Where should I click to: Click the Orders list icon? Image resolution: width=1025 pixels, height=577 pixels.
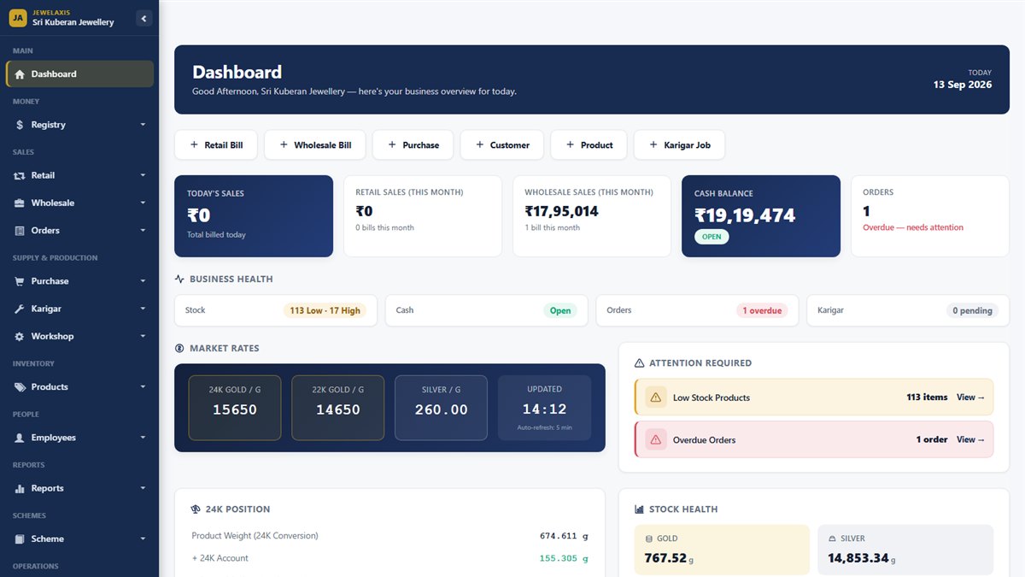pos(20,231)
